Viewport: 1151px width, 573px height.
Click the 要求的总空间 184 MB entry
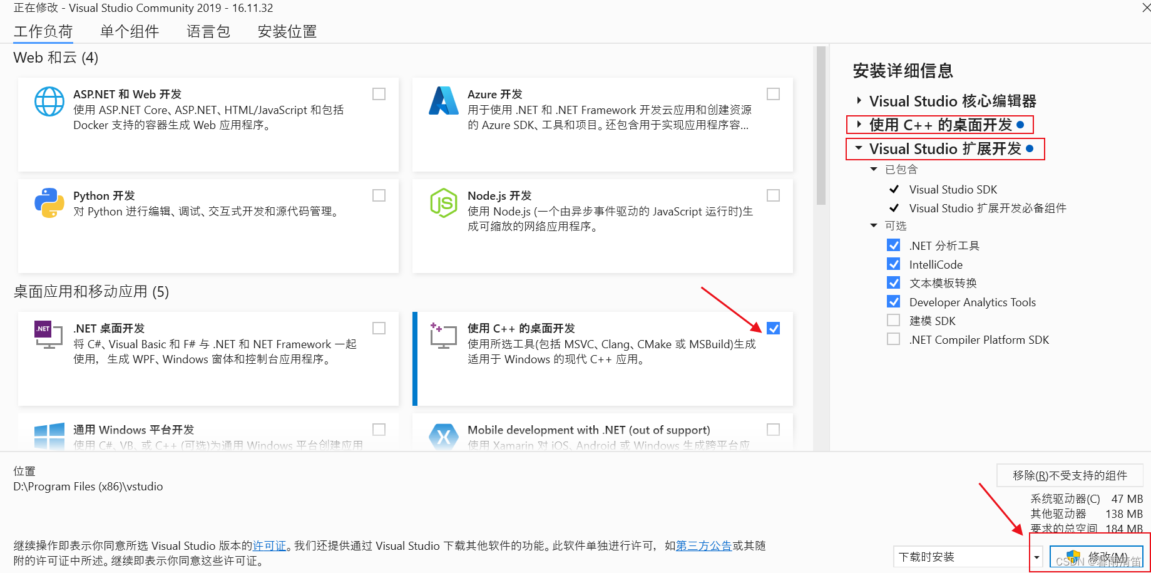click(1087, 529)
